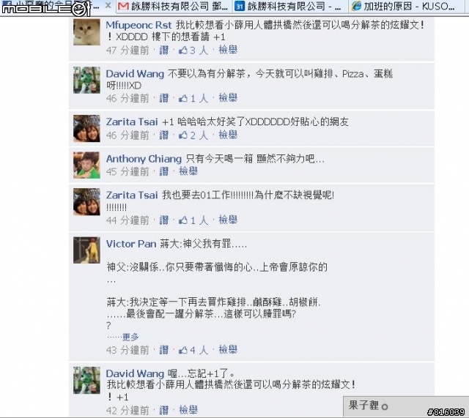The width and height of the screenshot is (469, 418).
Task: Expand Victor Pan comment with 更多
Action: tap(130, 337)
